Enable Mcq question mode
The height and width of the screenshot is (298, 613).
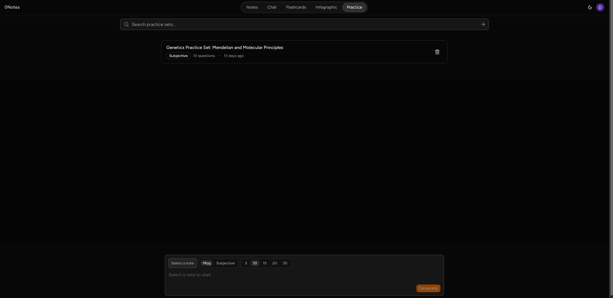206,263
